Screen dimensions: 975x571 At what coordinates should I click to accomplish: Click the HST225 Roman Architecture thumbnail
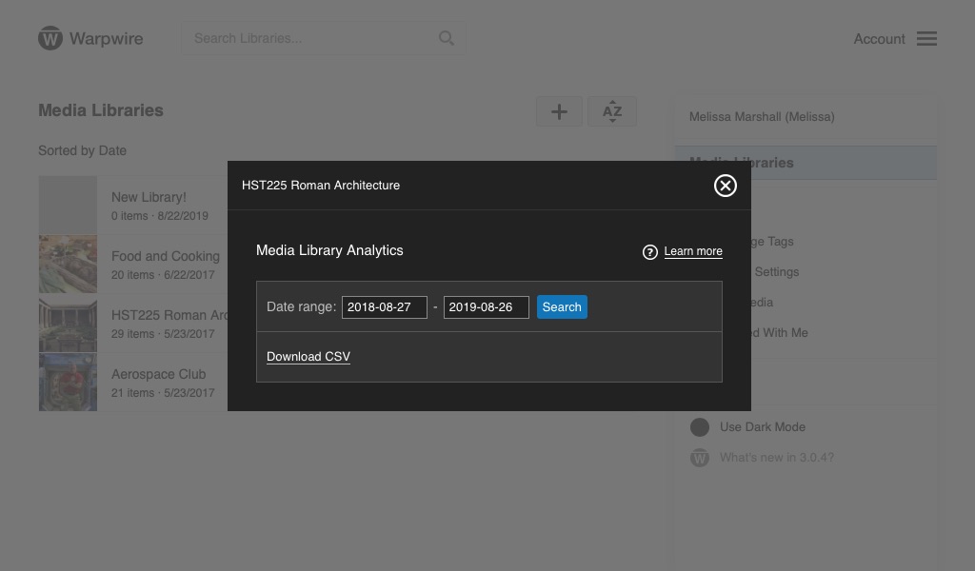(68, 323)
